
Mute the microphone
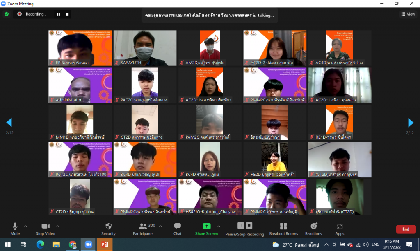(15, 229)
